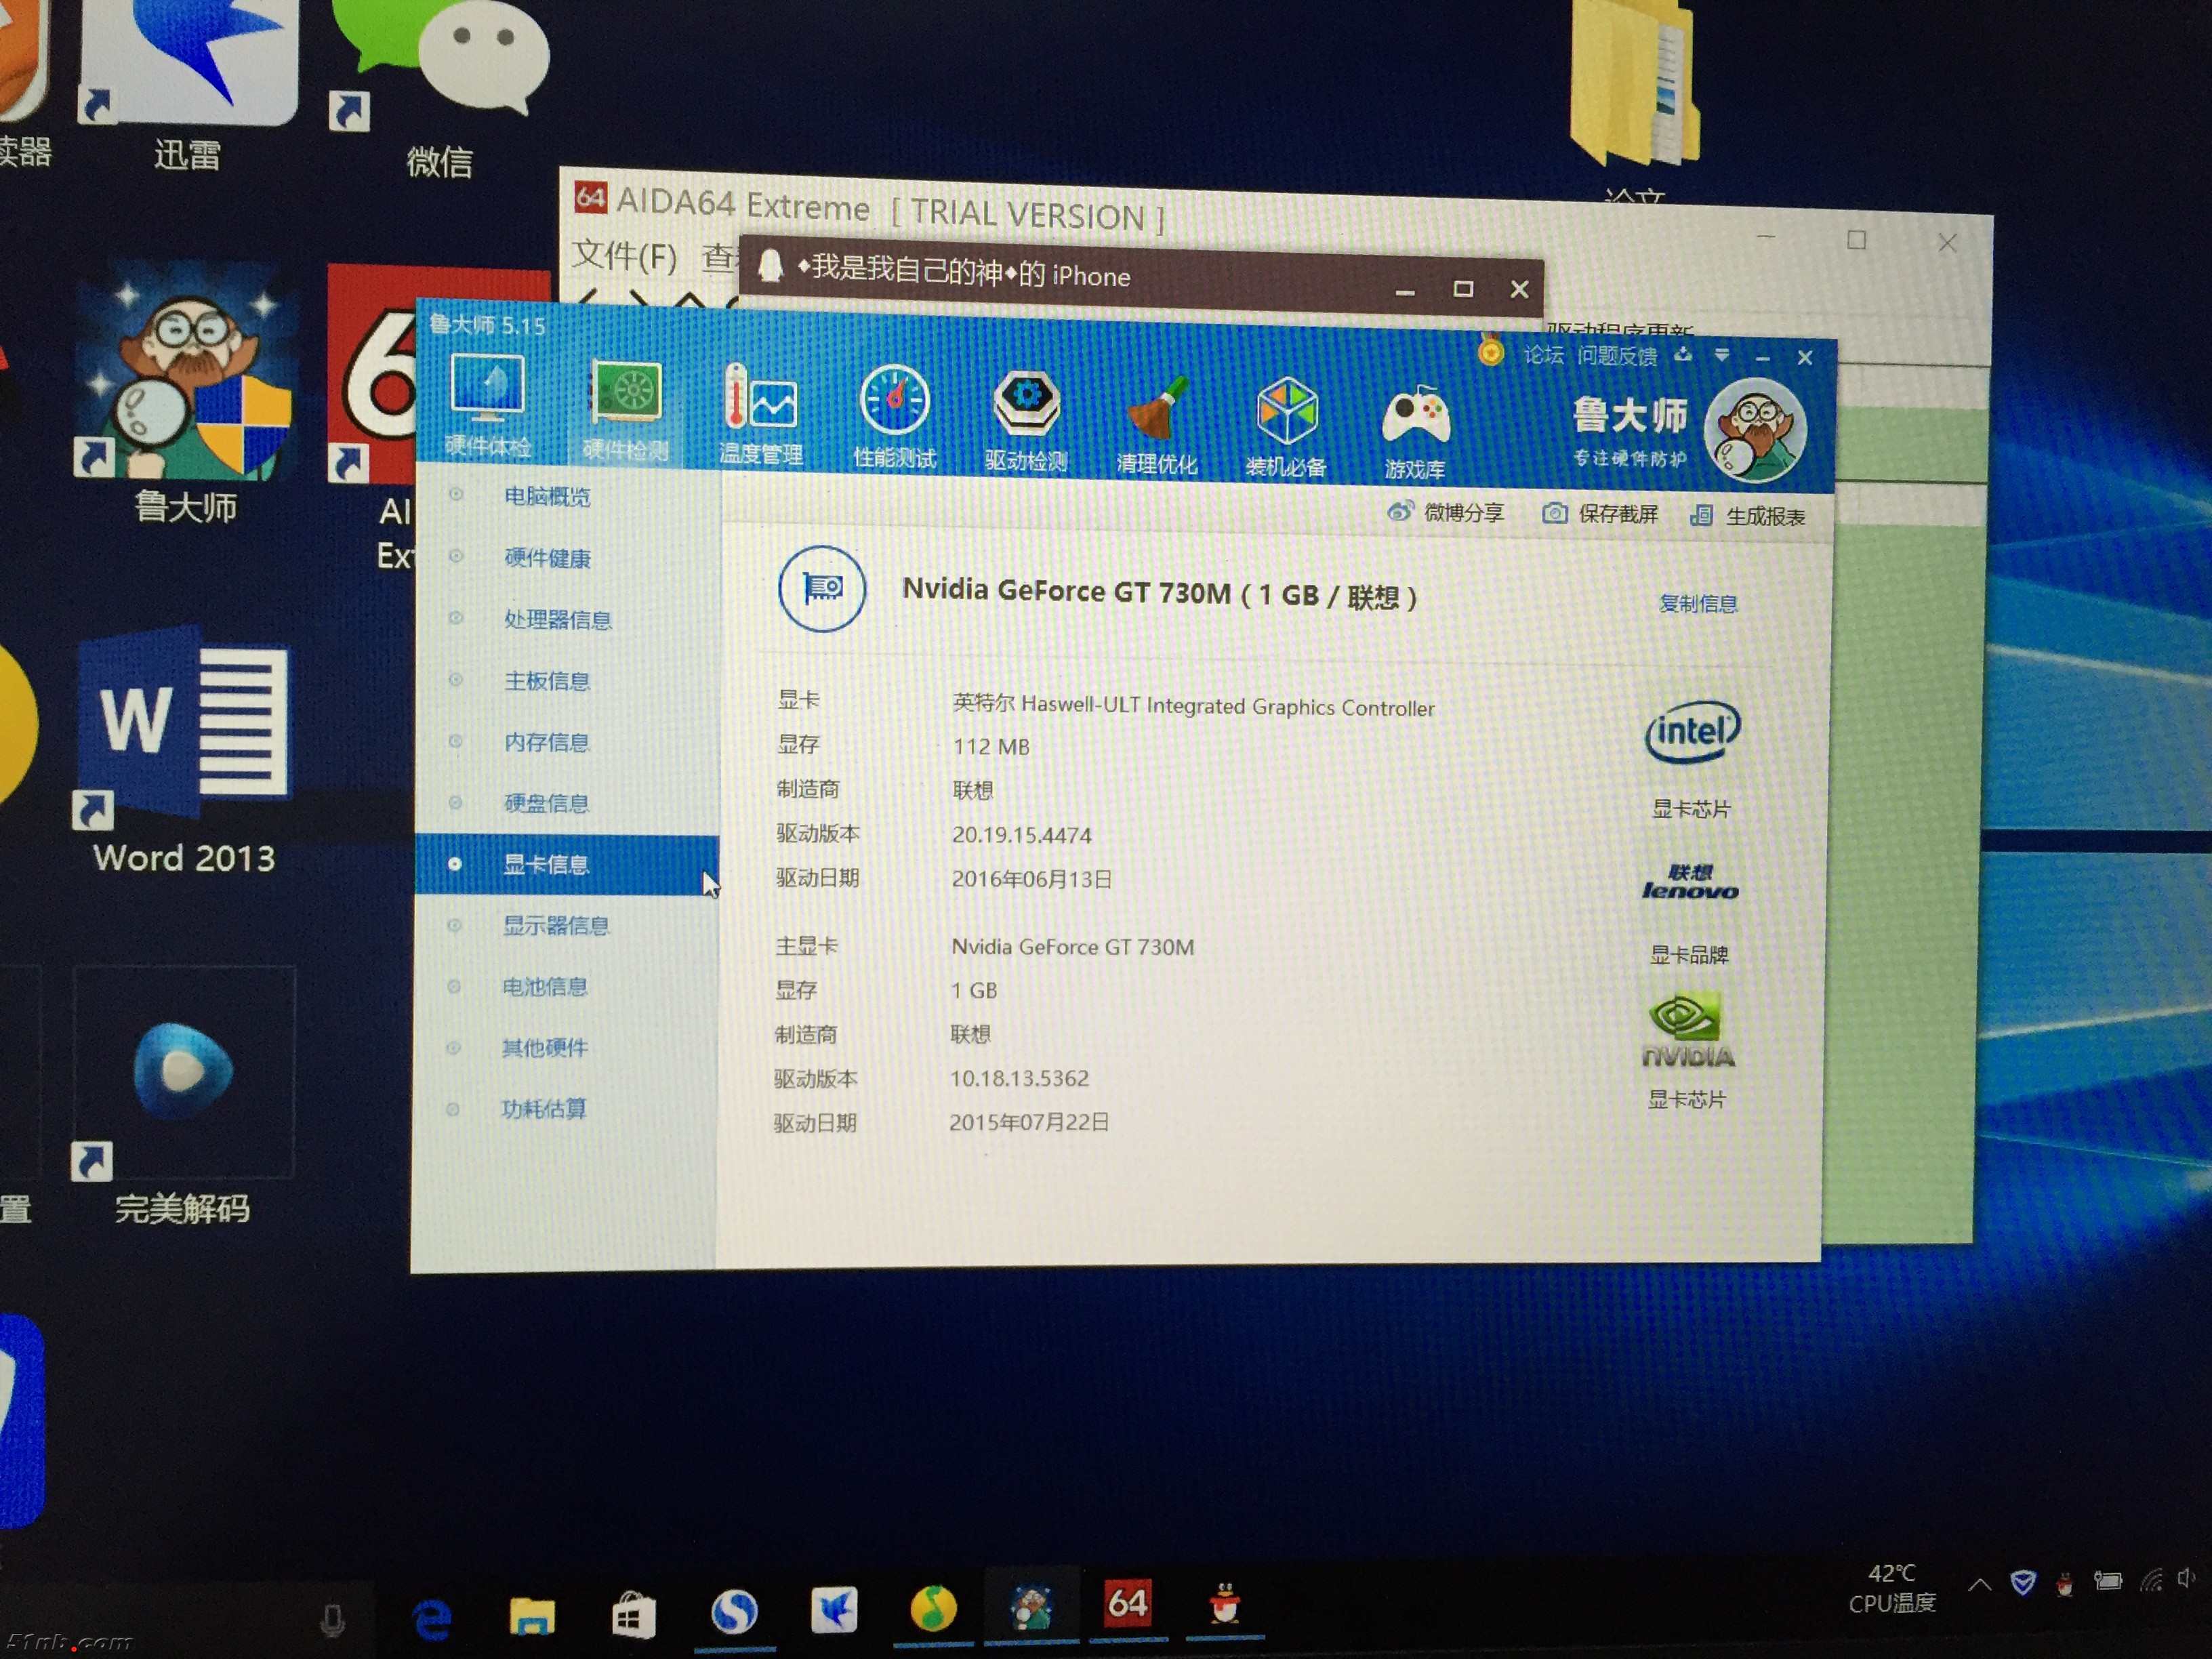The height and width of the screenshot is (1659, 2212).
Task: Click 微博分享 share button
Action: (1446, 513)
